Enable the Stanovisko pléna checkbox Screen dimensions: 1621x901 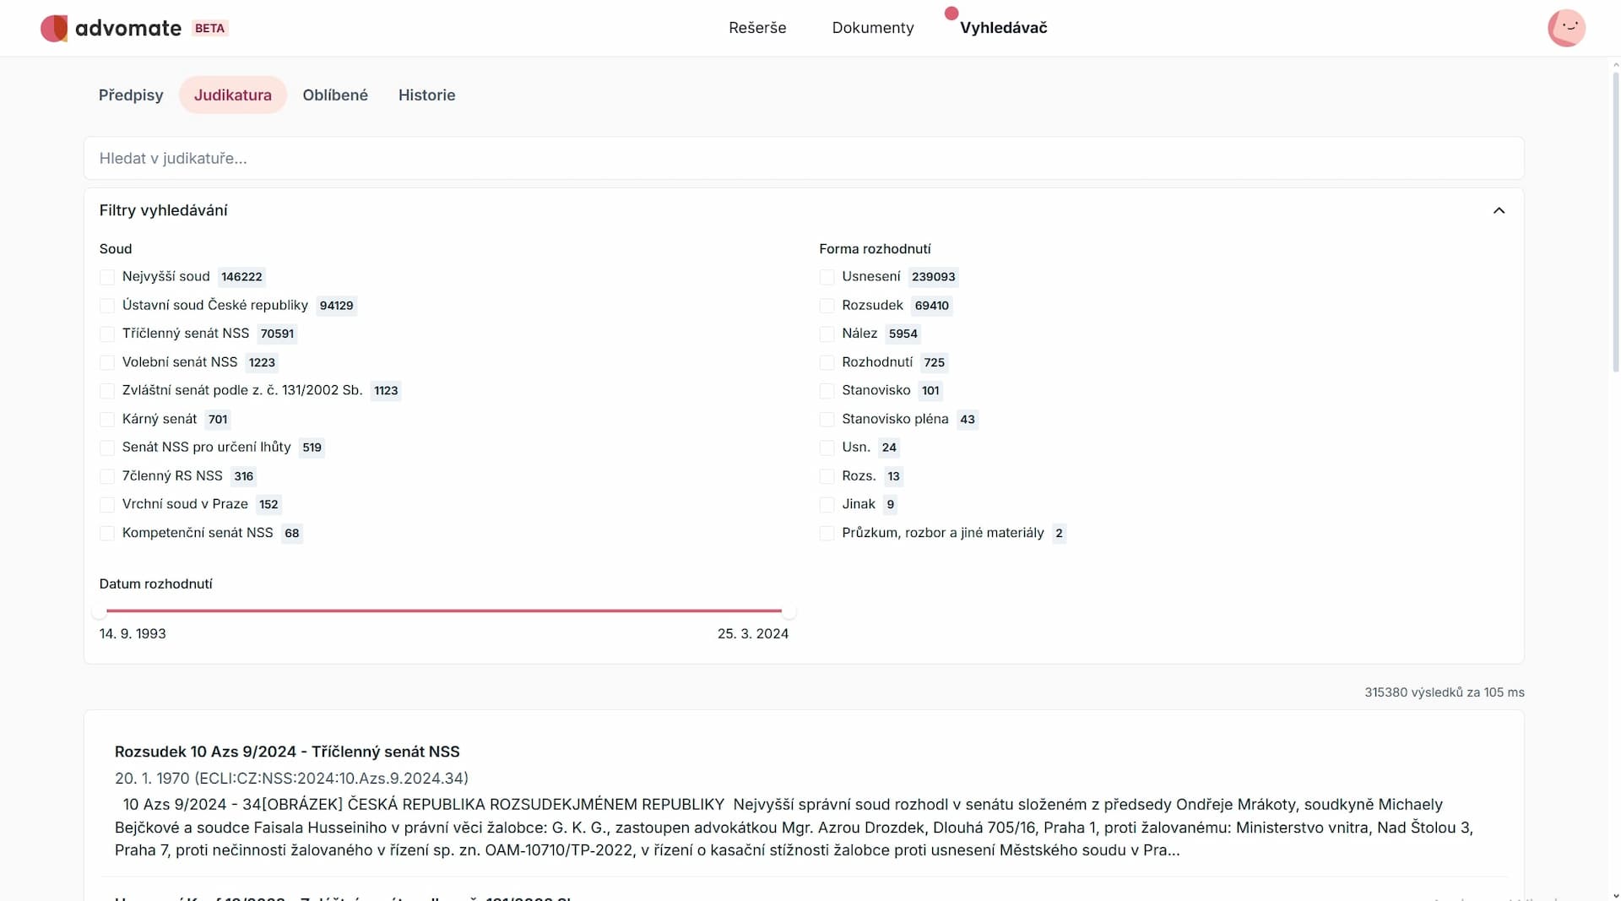(x=827, y=420)
